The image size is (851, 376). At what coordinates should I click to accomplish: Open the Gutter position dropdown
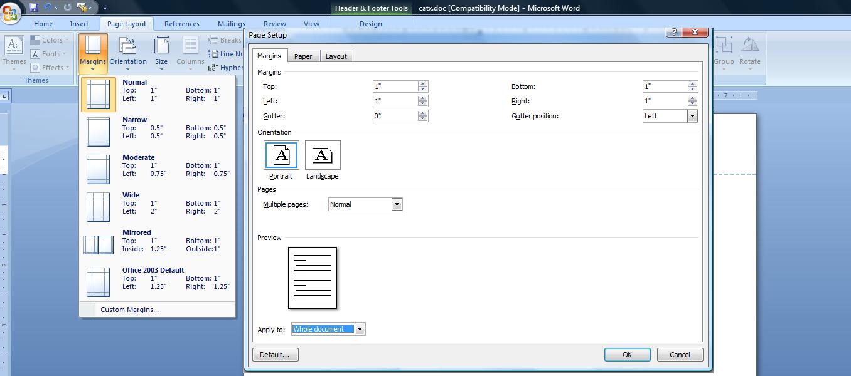point(692,116)
